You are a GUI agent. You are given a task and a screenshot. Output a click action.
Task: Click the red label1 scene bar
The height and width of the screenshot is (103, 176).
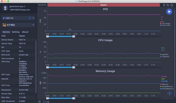pyautogui.click(x=104, y=5)
